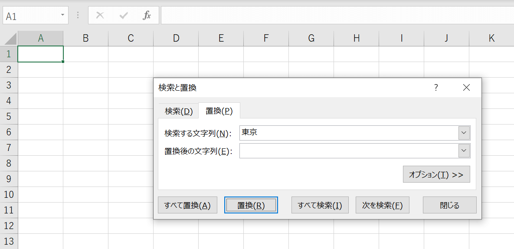
Task: Click the 次を検索(F) button
Action: 382,205
